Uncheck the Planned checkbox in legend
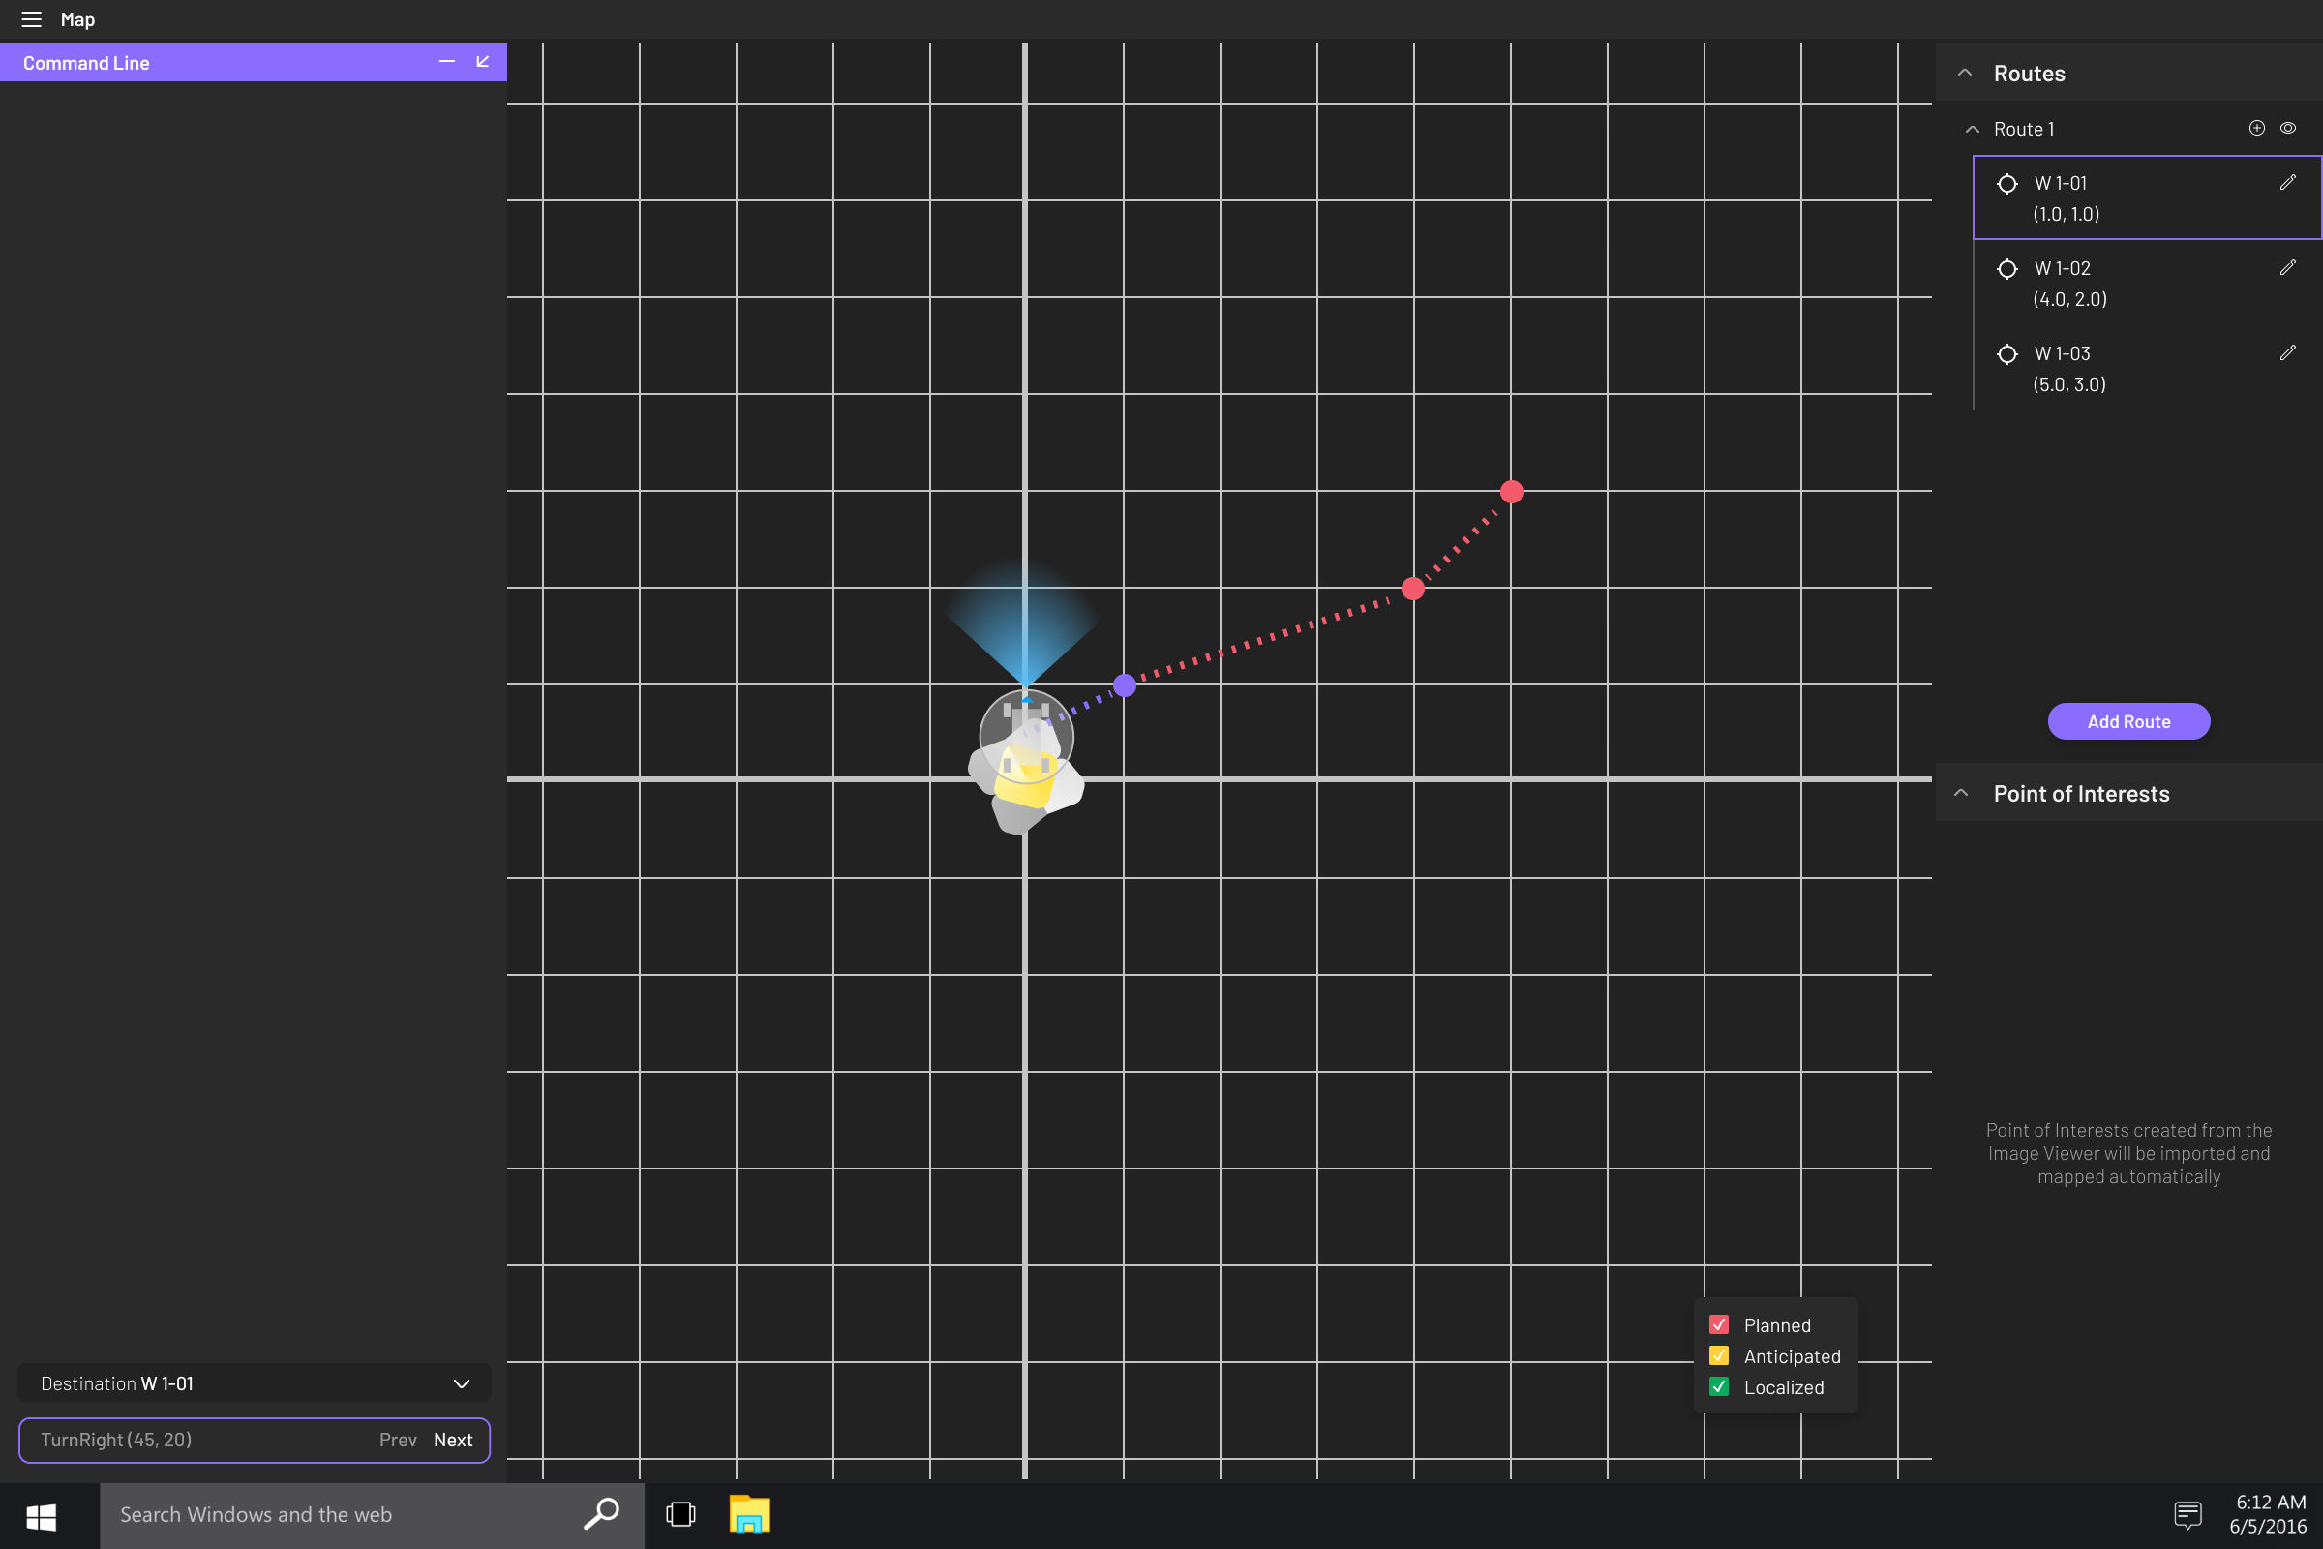2323x1549 pixels. pyautogui.click(x=1720, y=1324)
